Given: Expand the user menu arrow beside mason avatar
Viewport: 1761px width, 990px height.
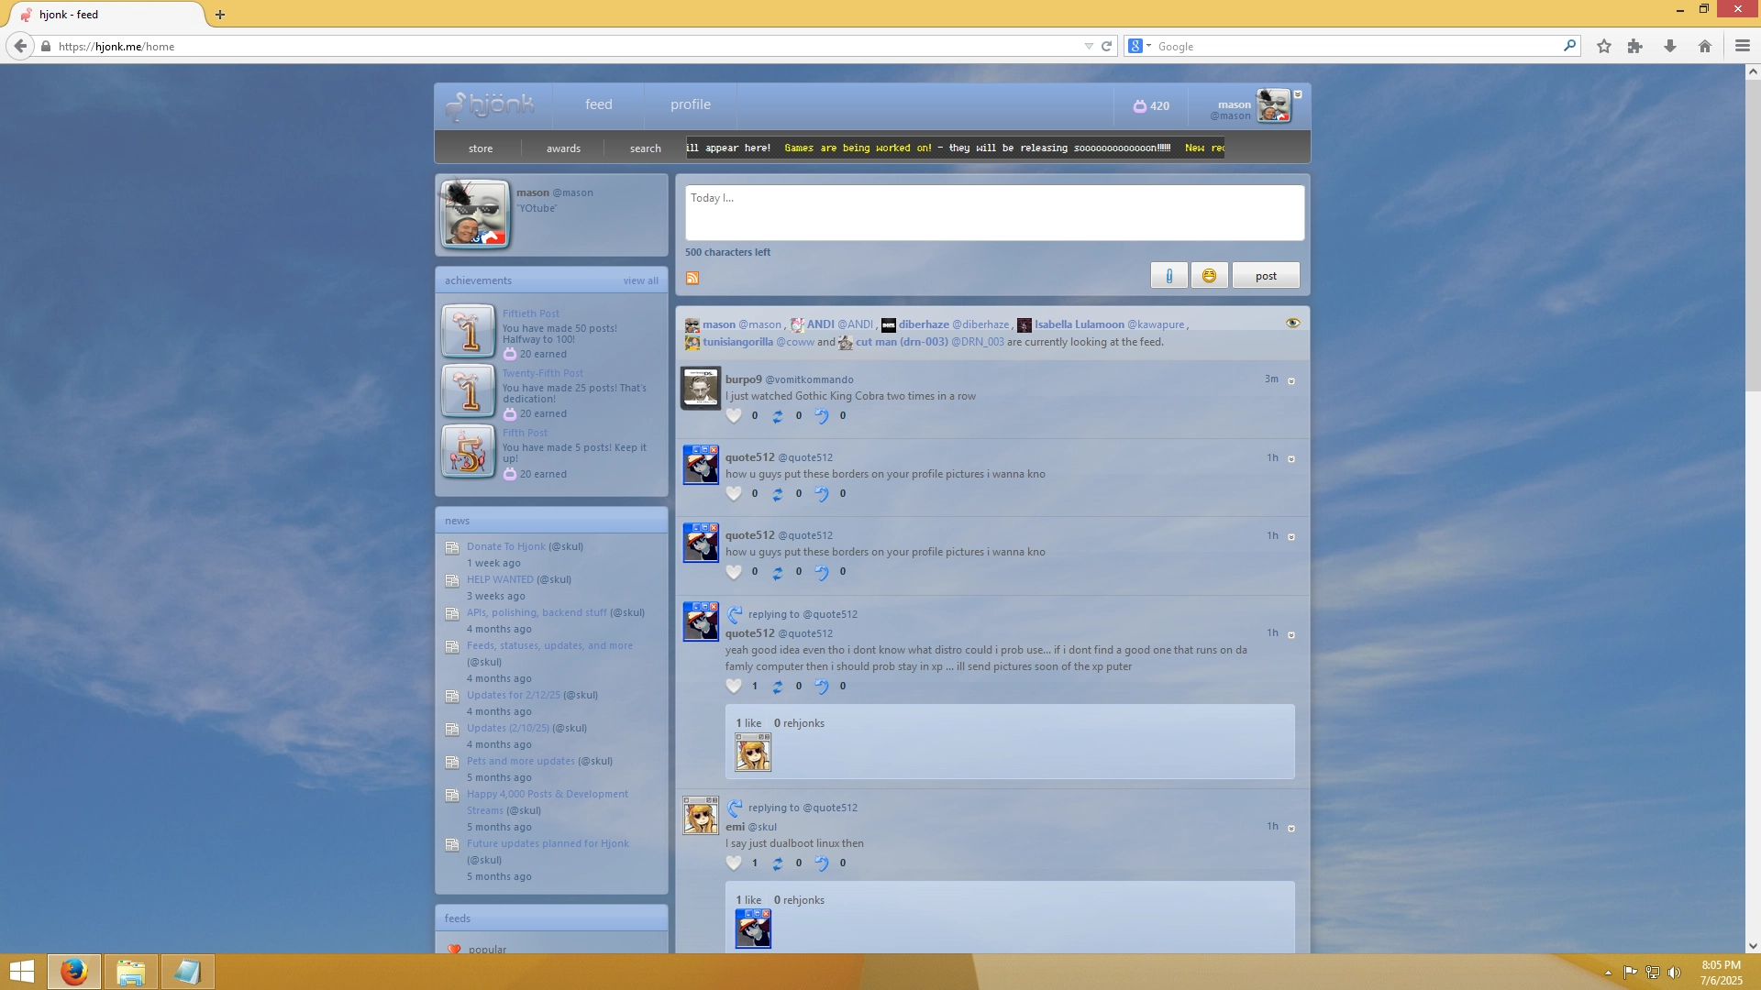Looking at the screenshot, I should [x=1298, y=94].
